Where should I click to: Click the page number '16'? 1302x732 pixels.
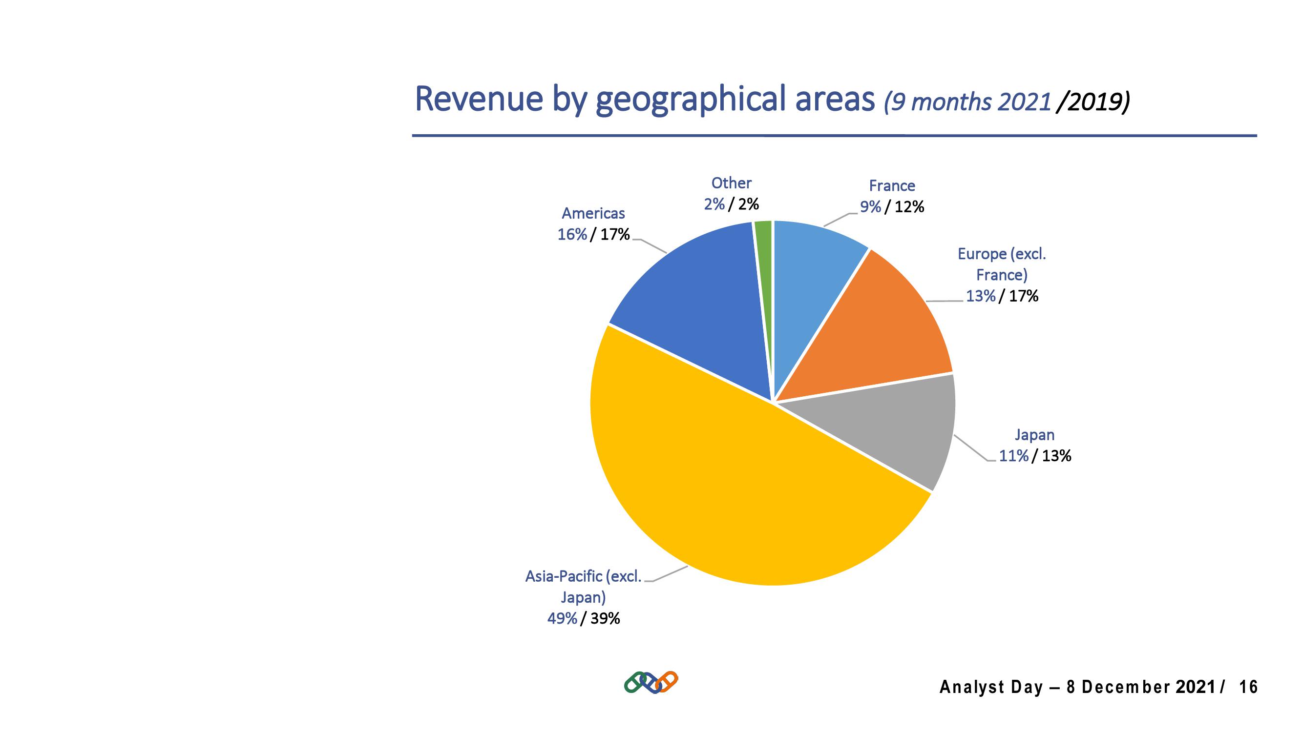1248,687
